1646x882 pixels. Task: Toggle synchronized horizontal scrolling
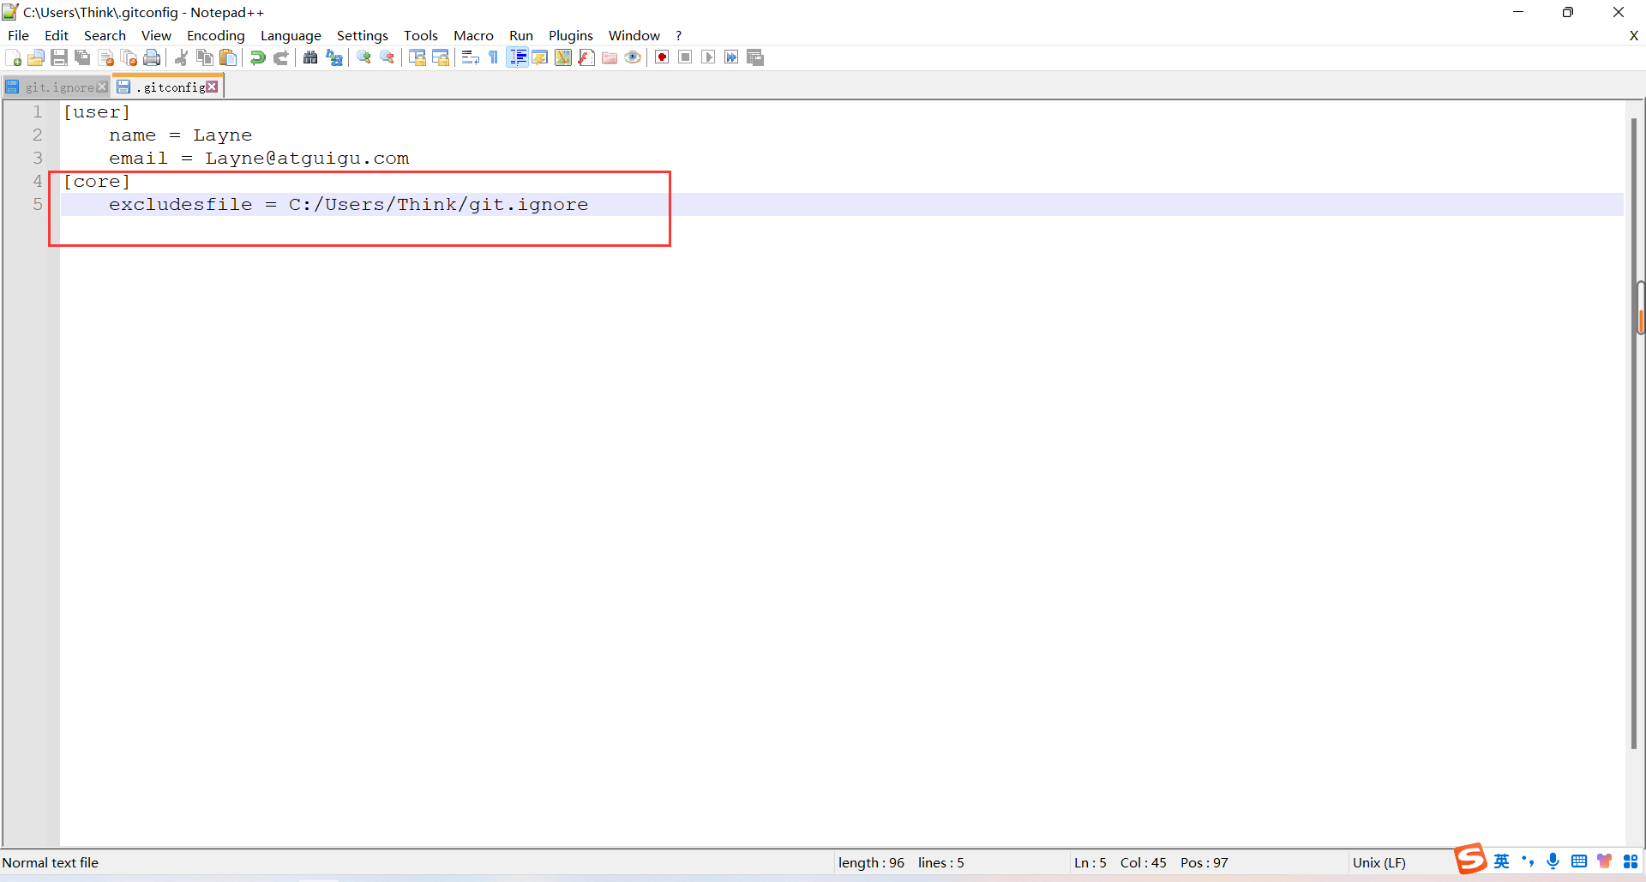tap(440, 57)
